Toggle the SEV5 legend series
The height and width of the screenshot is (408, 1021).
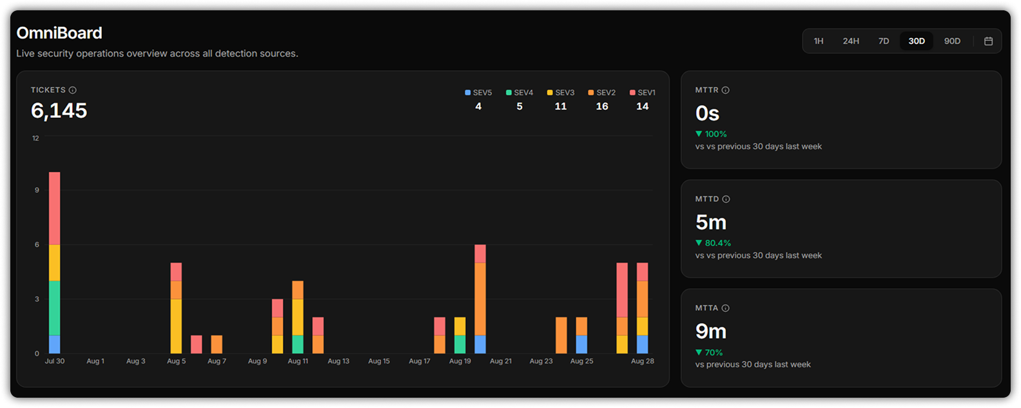click(478, 93)
